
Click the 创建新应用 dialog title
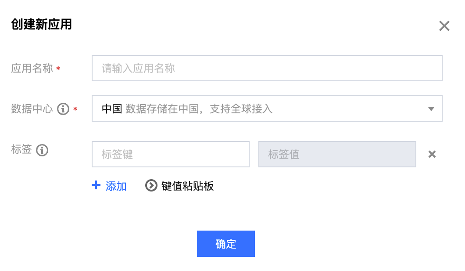pos(41,25)
